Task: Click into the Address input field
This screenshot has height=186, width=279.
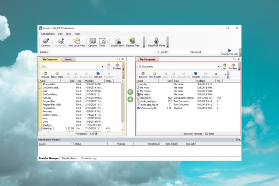Action: pyautogui.click(x=104, y=52)
